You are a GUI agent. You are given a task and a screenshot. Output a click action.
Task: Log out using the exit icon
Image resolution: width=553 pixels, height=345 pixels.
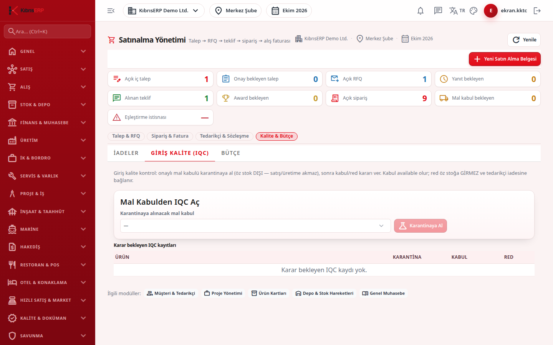pyautogui.click(x=537, y=11)
